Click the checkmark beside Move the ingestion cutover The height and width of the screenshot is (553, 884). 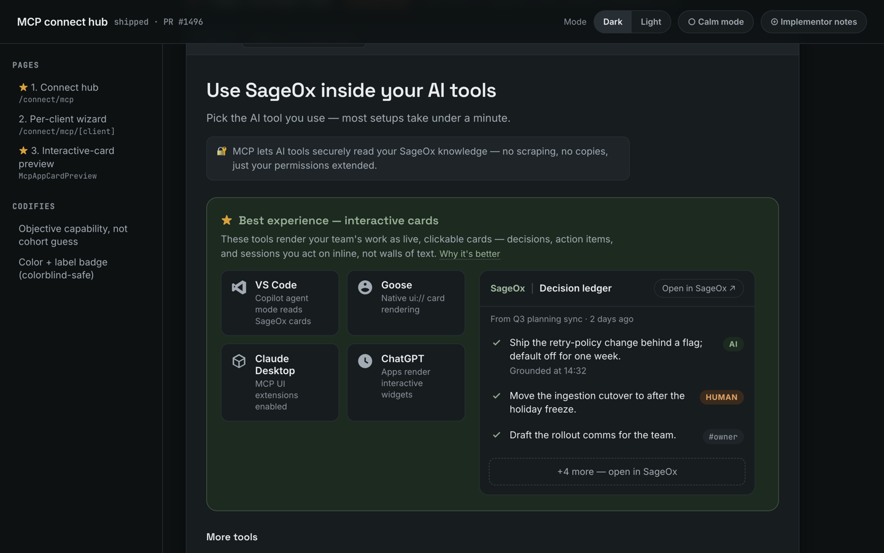(497, 396)
